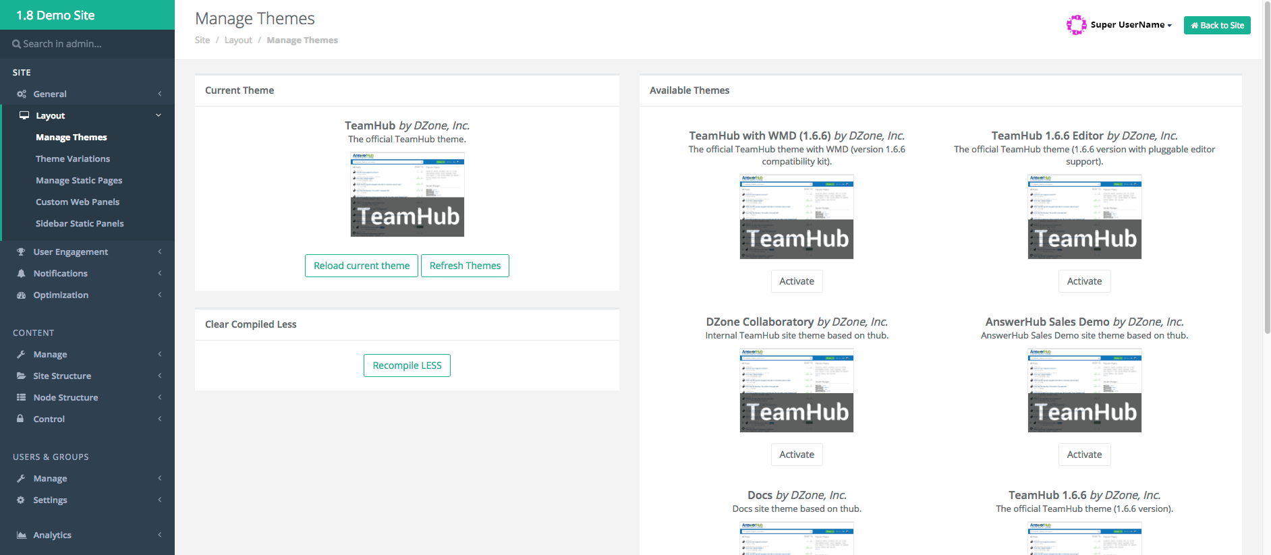
Task: Select General in the sidebar
Action: (x=50, y=94)
